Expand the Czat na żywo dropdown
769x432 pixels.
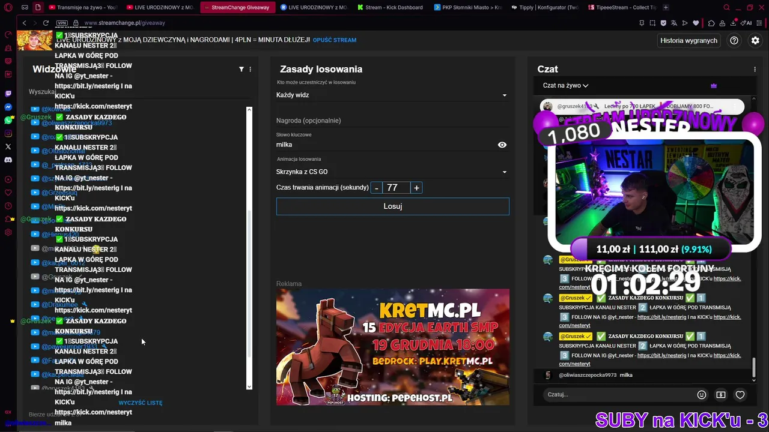tap(565, 85)
